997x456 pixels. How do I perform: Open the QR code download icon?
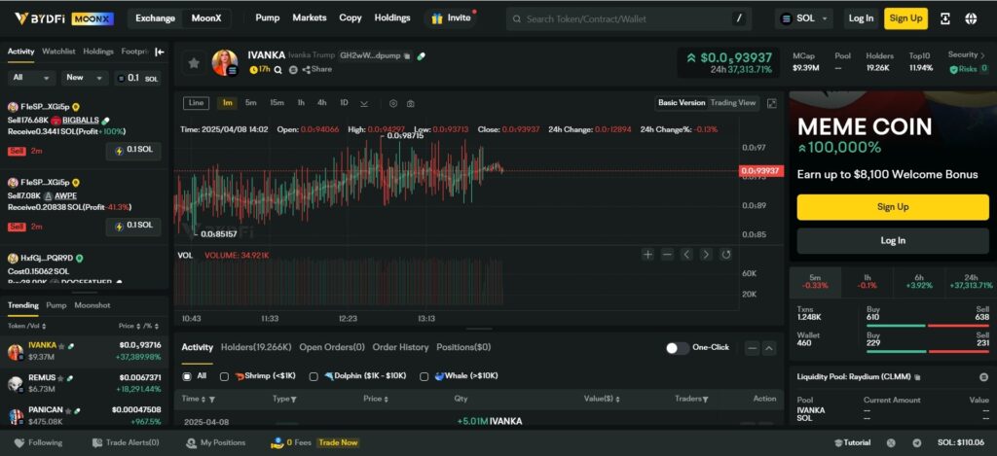click(944, 18)
